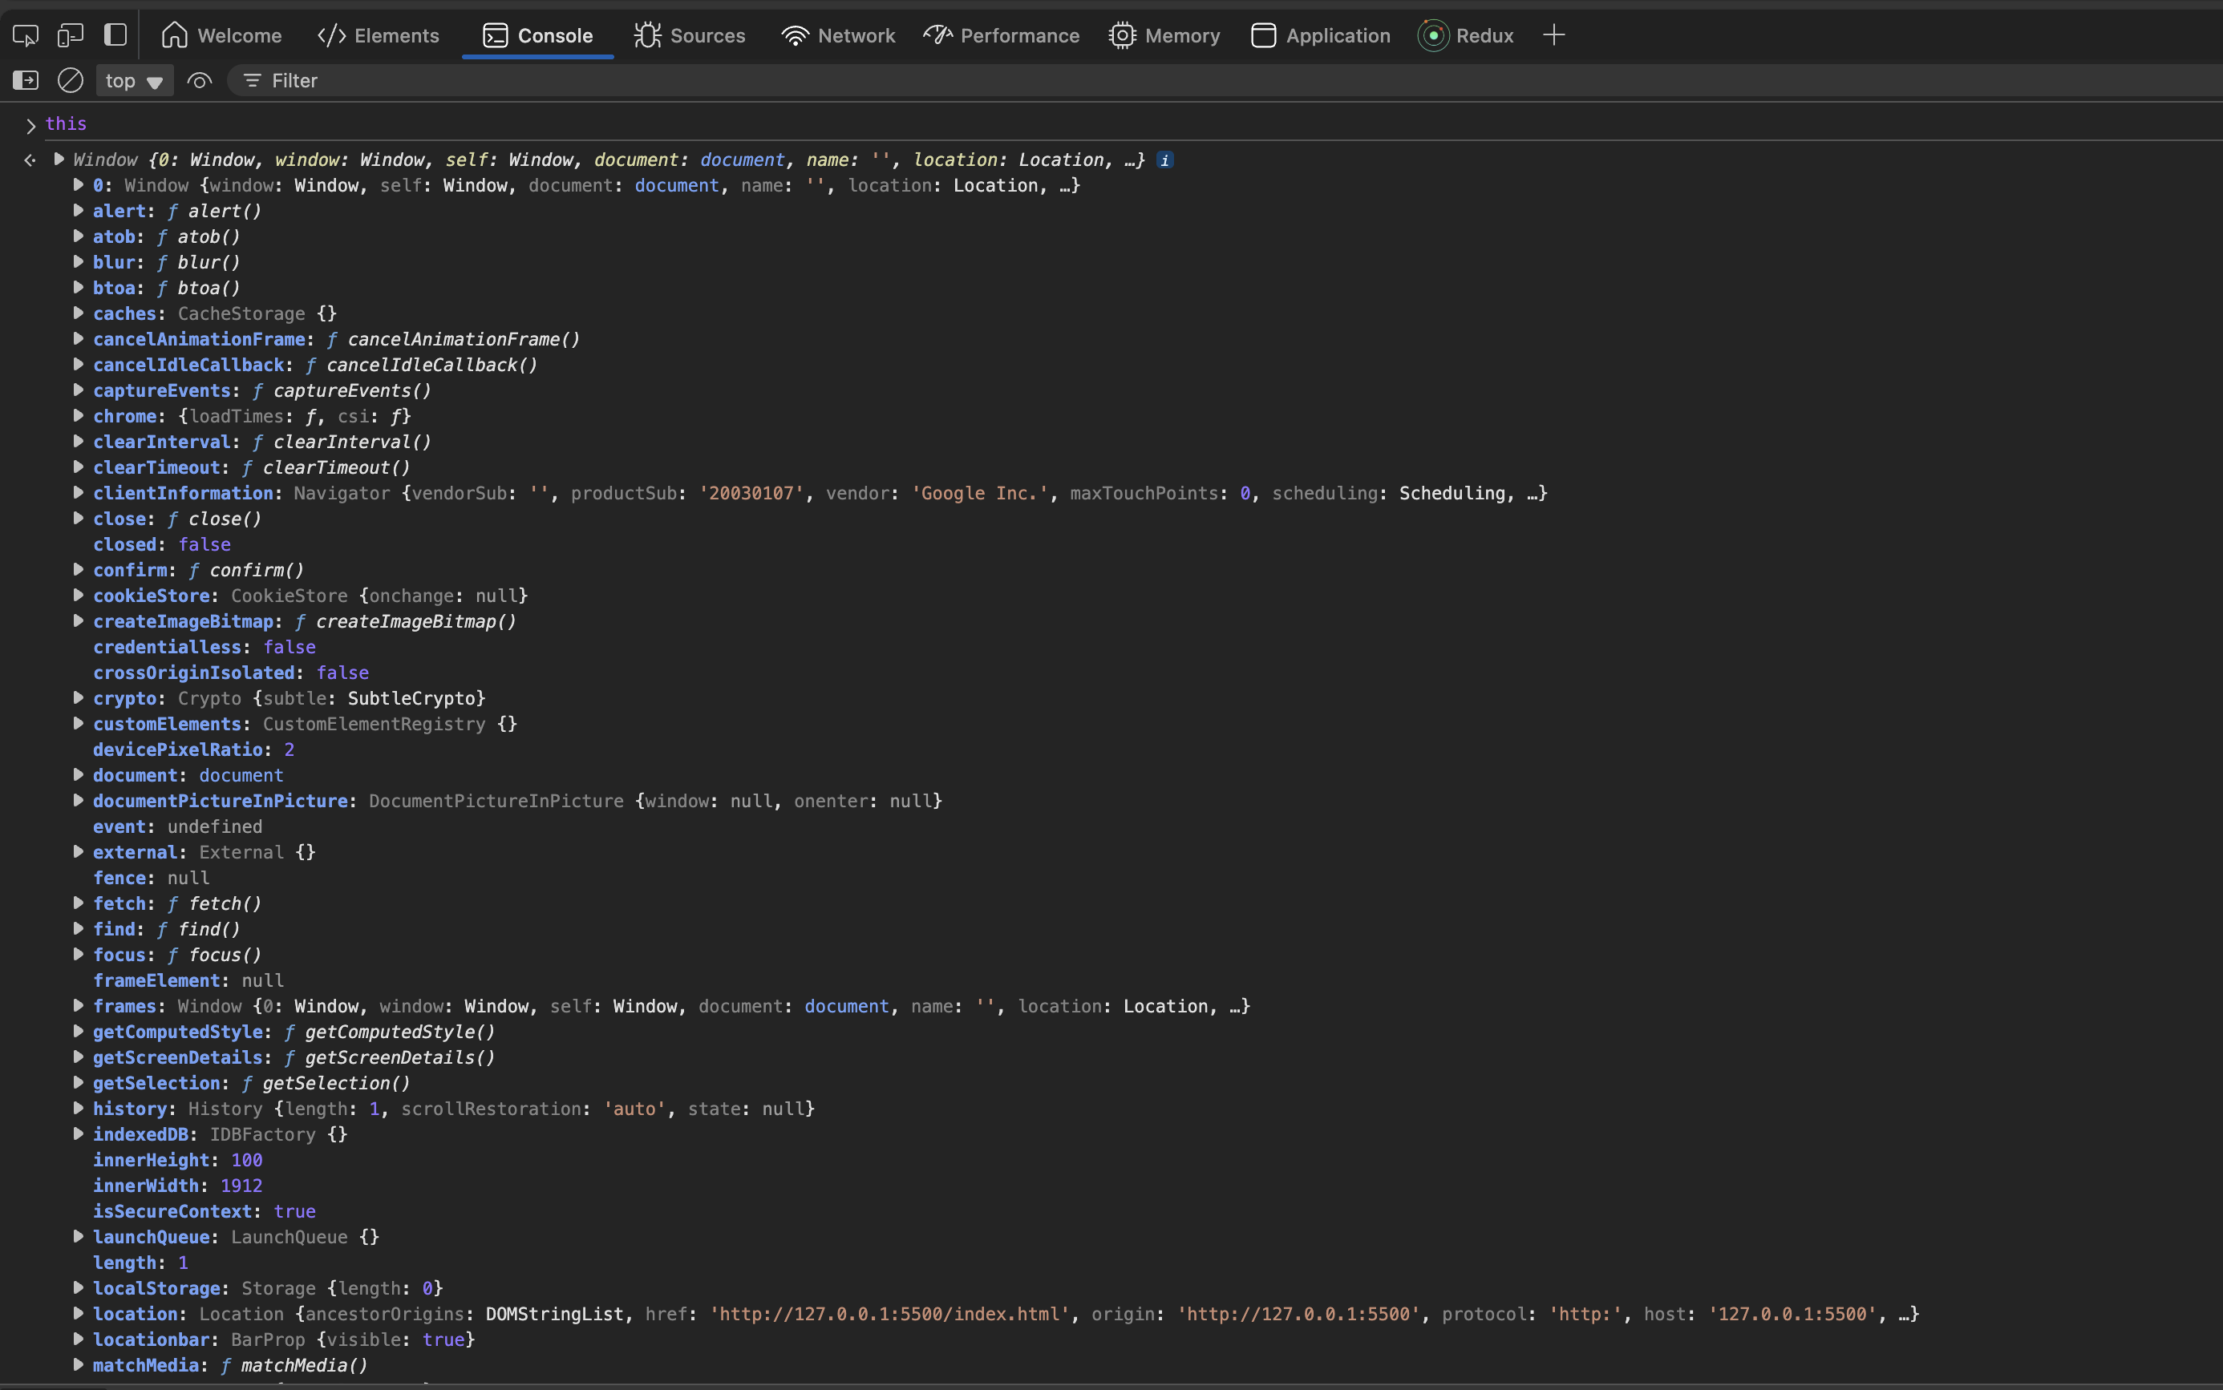Click the 'event: undefined' property
The width and height of the screenshot is (2223, 1390).
coord(177,826)
